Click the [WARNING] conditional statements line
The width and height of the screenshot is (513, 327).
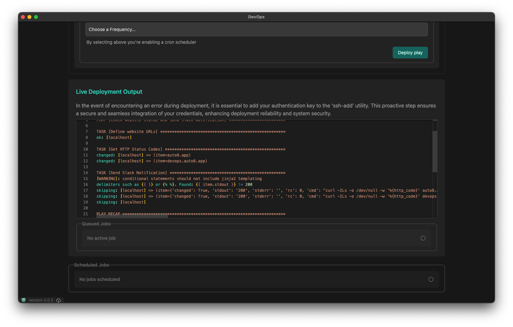coord(179,179)
